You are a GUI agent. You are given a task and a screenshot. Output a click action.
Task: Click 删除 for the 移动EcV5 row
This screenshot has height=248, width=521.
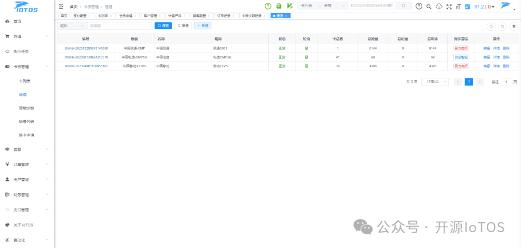point(506,66)
